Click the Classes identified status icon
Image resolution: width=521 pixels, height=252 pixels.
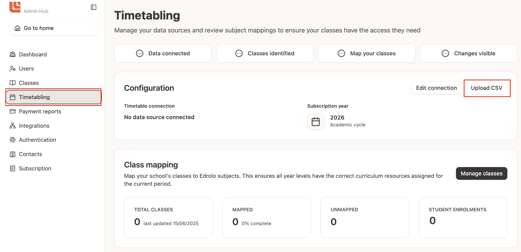click(x=239, y=53)
